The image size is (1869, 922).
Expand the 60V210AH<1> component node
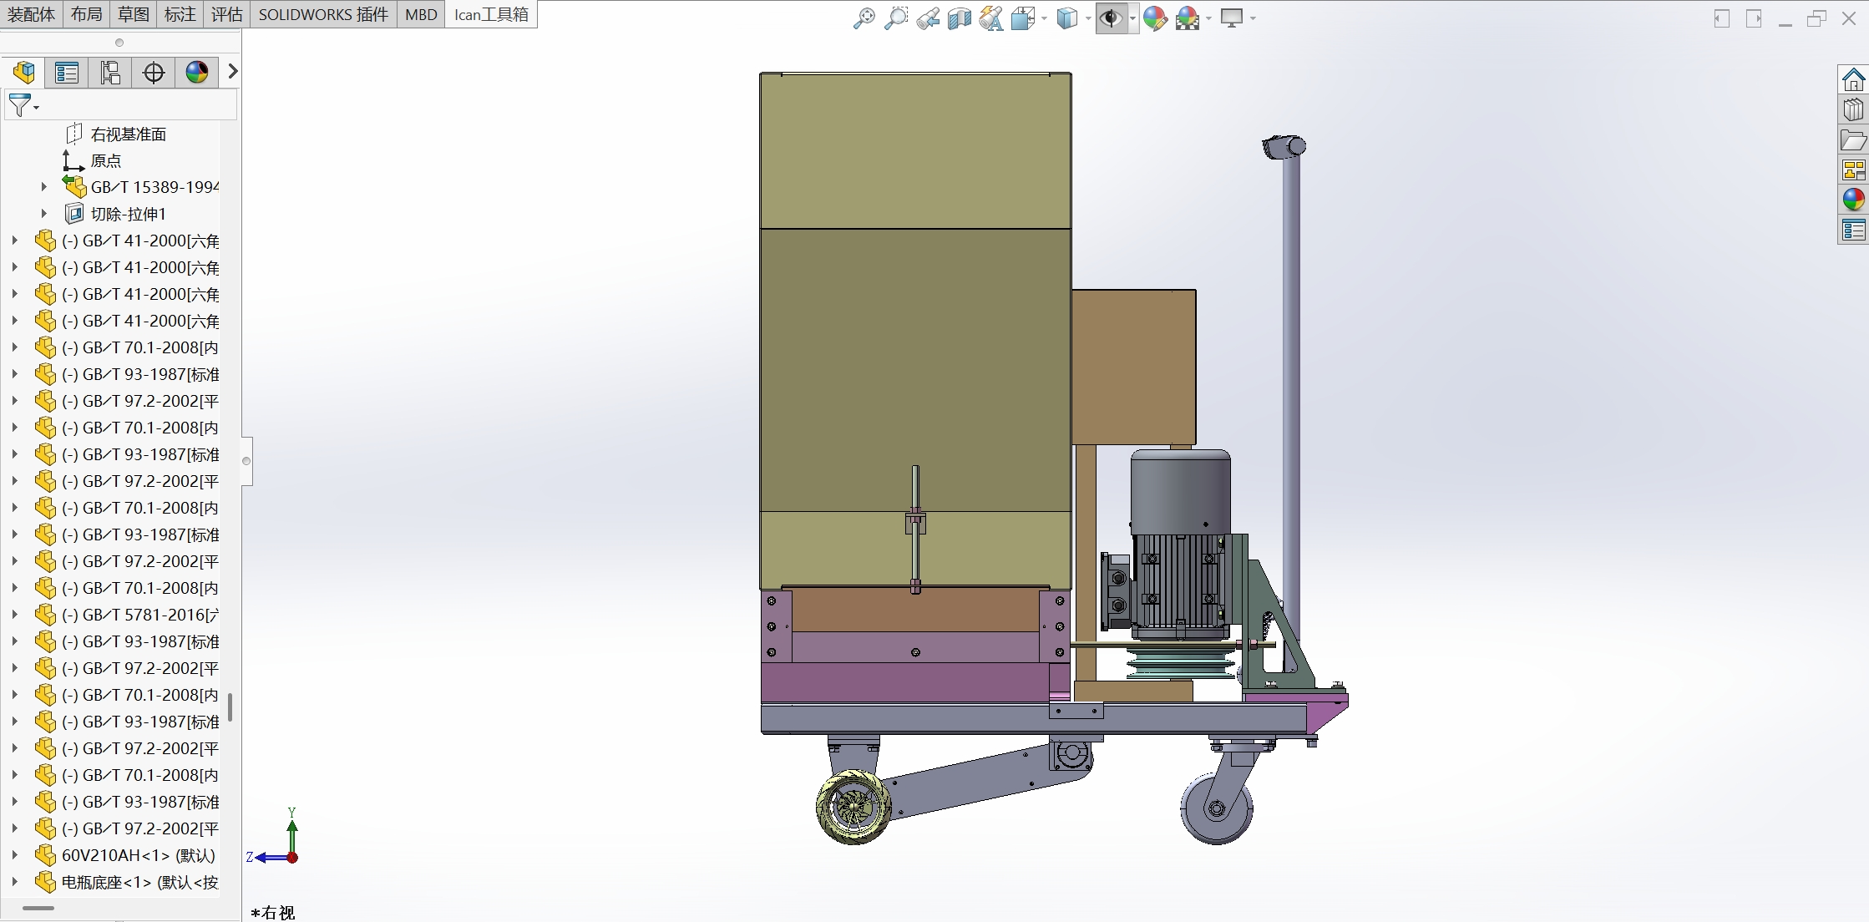(x=14, y=855)
